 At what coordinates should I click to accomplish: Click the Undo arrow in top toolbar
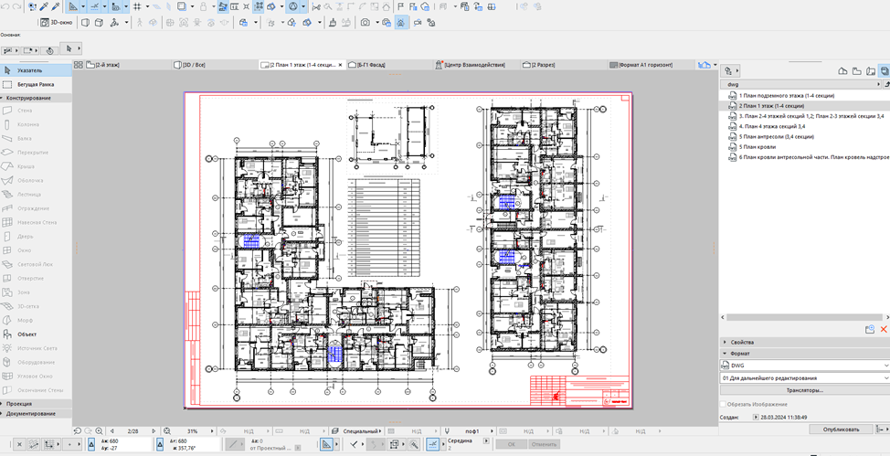(x=5, y=6)
